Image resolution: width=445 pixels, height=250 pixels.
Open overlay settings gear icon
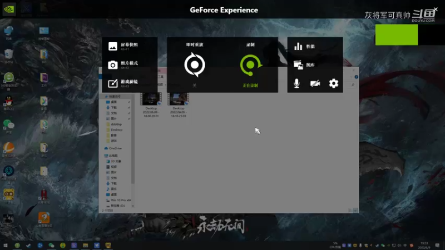[333, 83]
